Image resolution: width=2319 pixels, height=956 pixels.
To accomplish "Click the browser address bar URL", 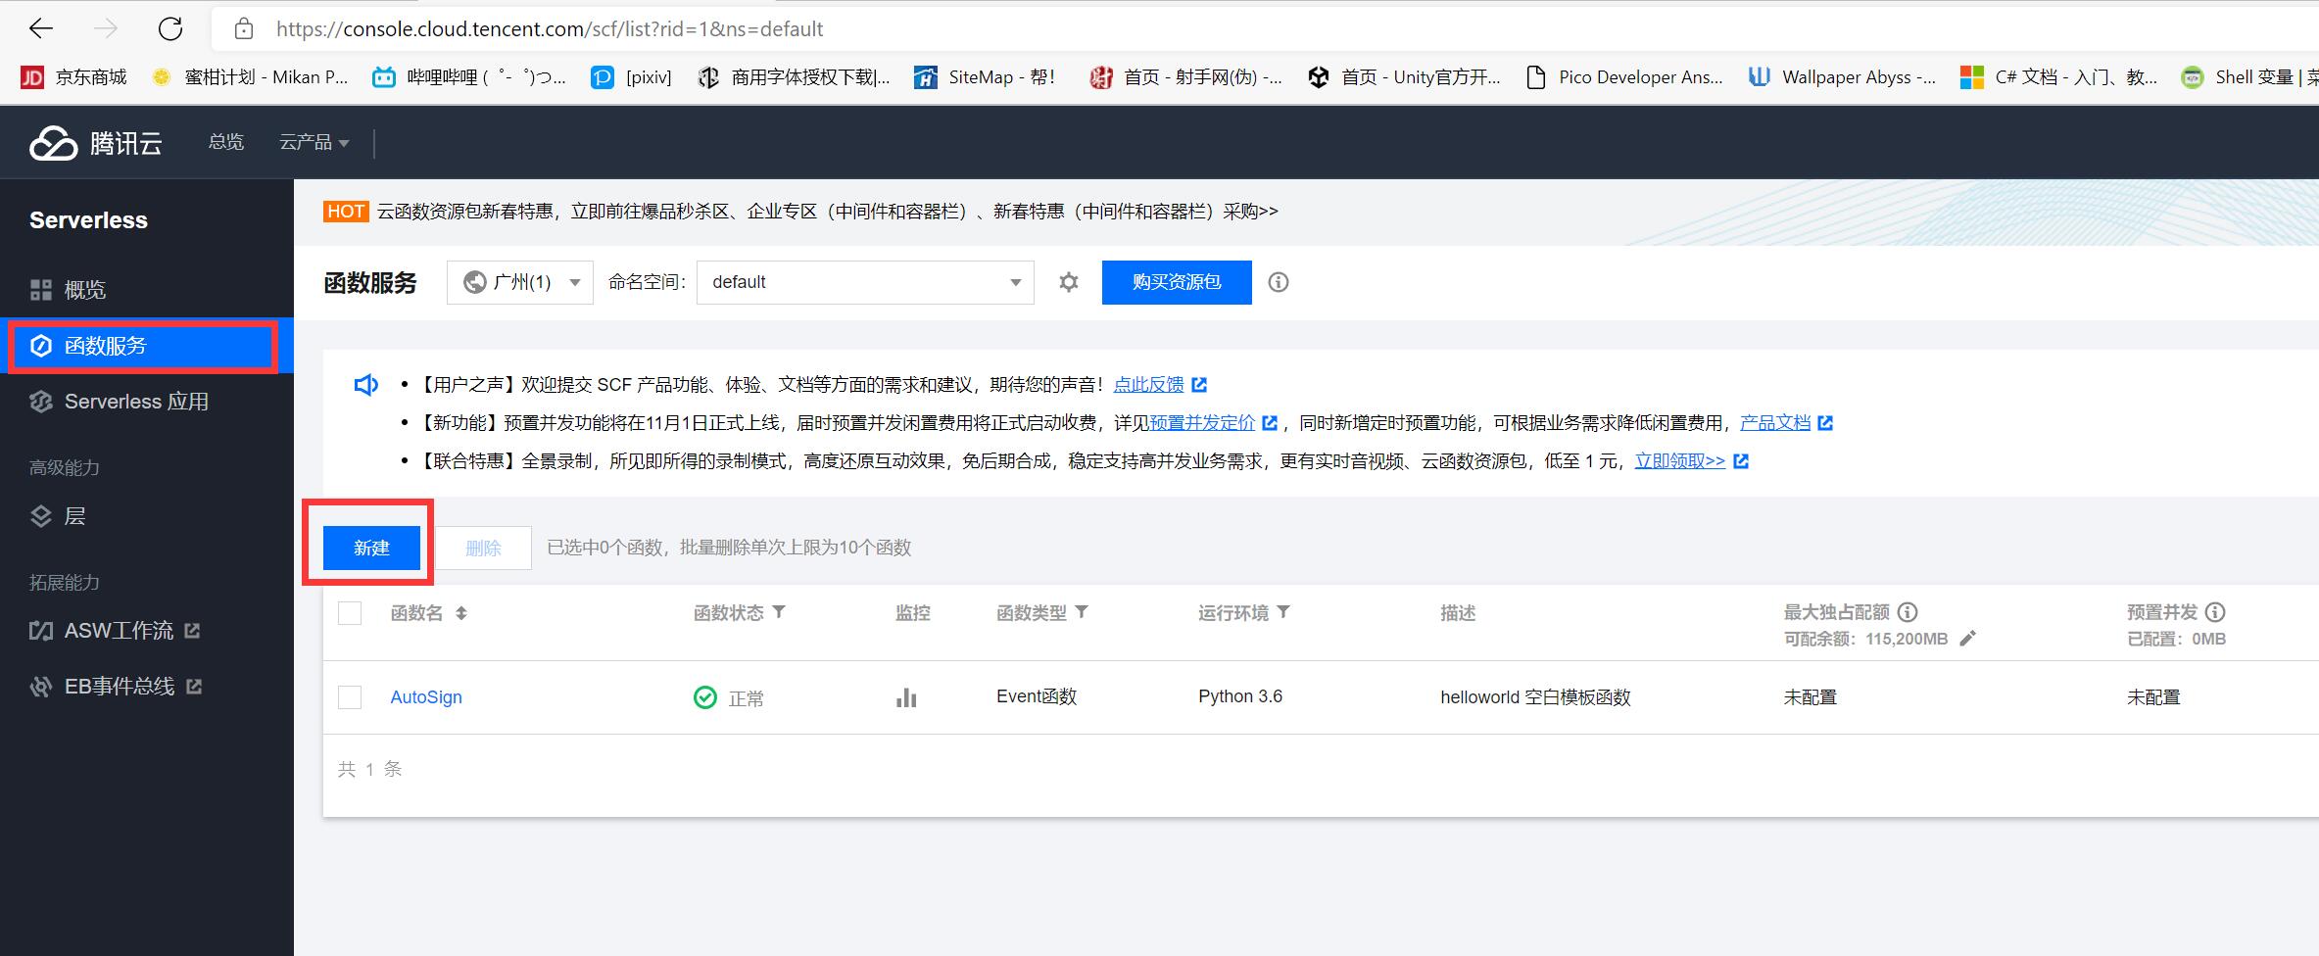I will click(550, 29).
